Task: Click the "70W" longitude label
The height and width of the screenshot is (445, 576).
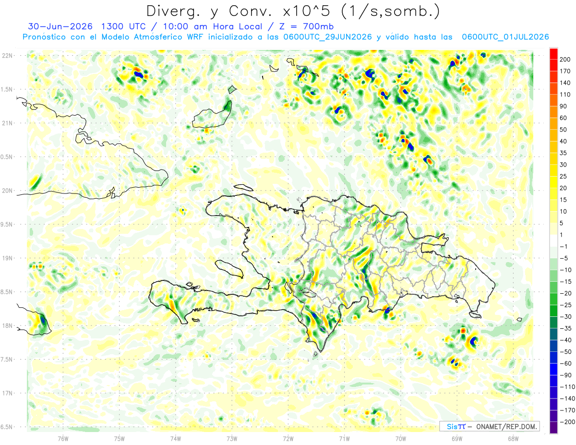Action: [401, 438]
